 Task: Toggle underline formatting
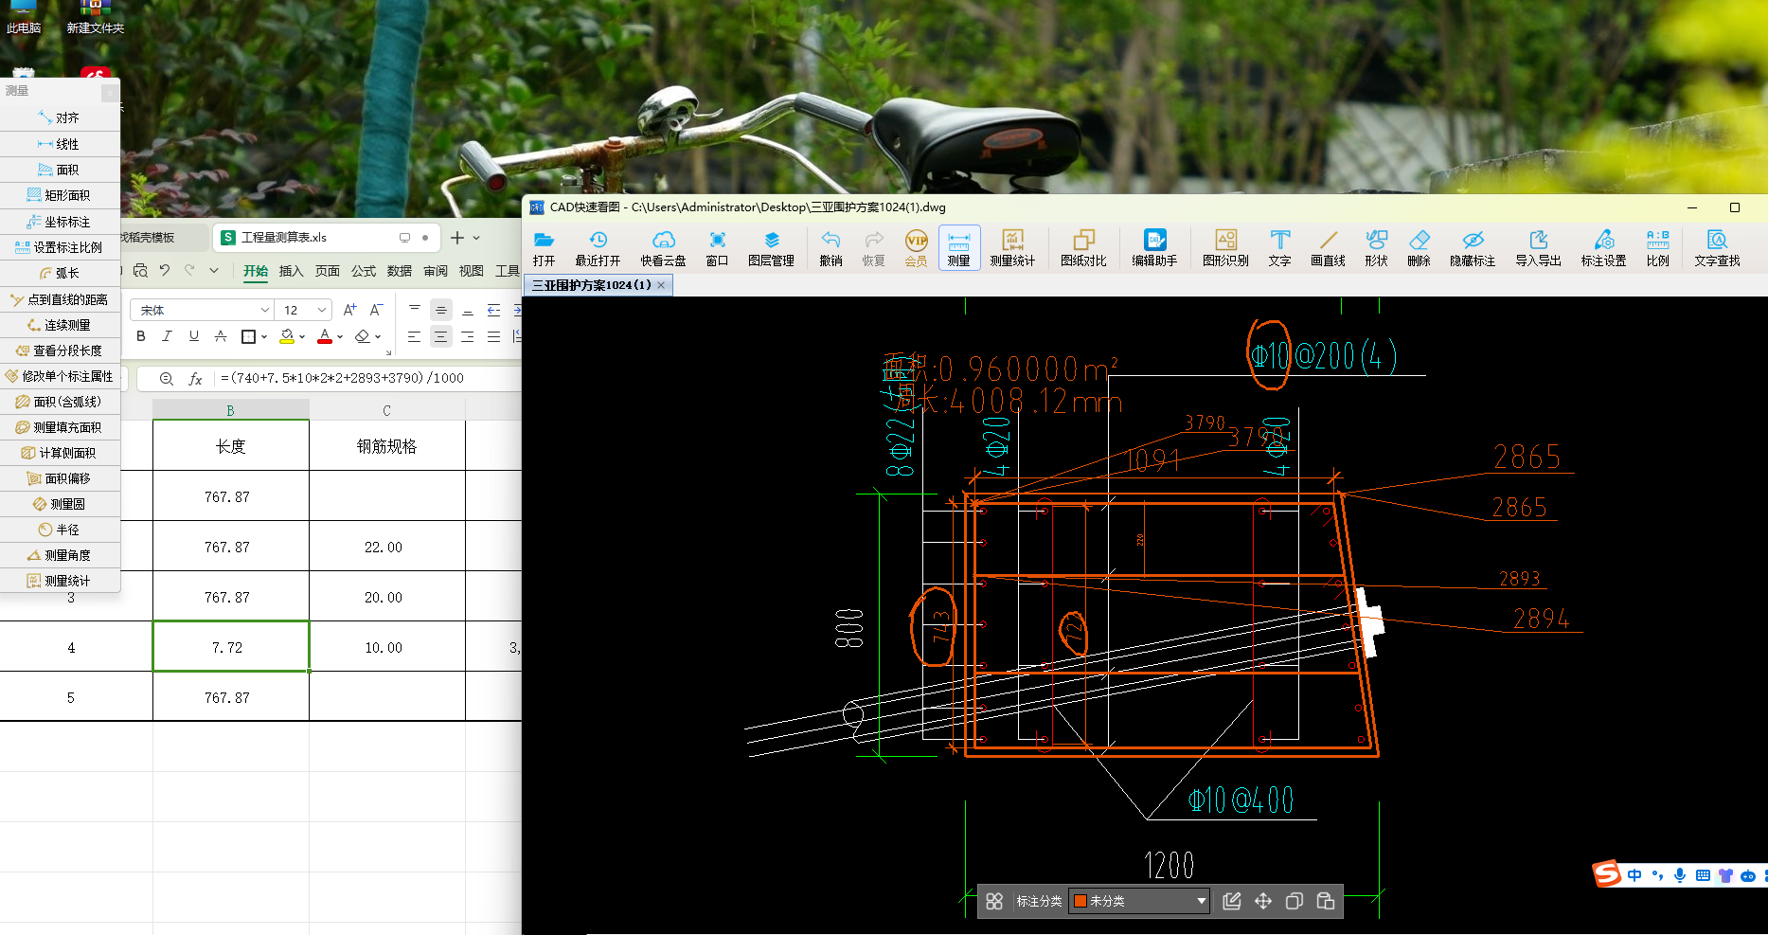point(194,336)
